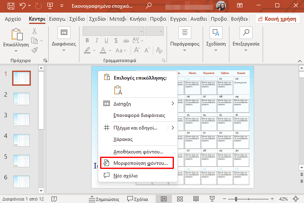Open the Βοήθεια ribbon tab
This screenshot has height=203, width=304.
point(240,19)
